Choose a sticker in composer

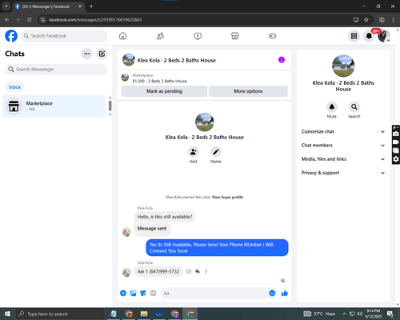pyautogui.click(x=143, y=294)
